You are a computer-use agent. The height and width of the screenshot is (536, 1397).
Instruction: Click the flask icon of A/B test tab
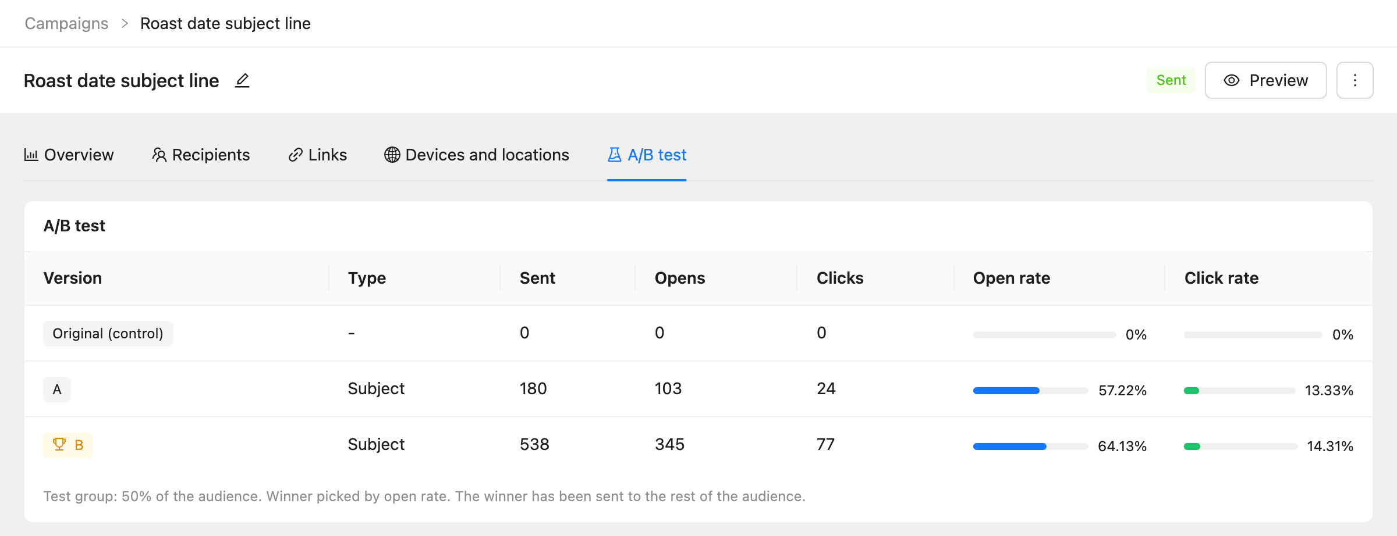click(615, 155)
